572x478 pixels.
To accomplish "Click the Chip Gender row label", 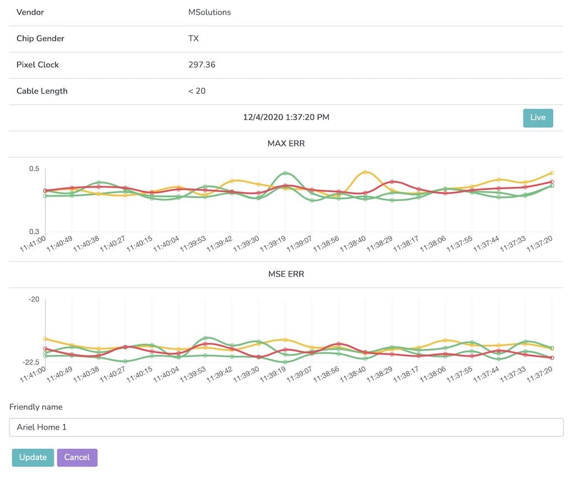I will 40,39.
